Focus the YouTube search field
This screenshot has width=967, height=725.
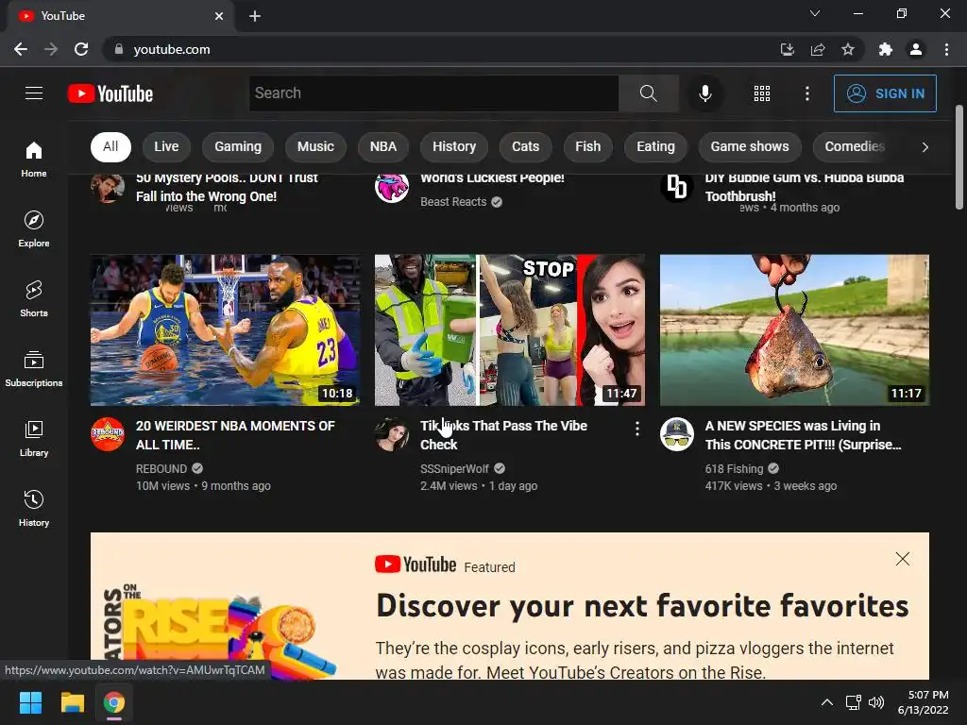[x=433, y=93]
